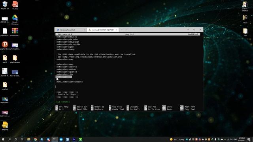Click the ENG language indicator
This screenshot has height=142, width=253.
coord(235,139)
